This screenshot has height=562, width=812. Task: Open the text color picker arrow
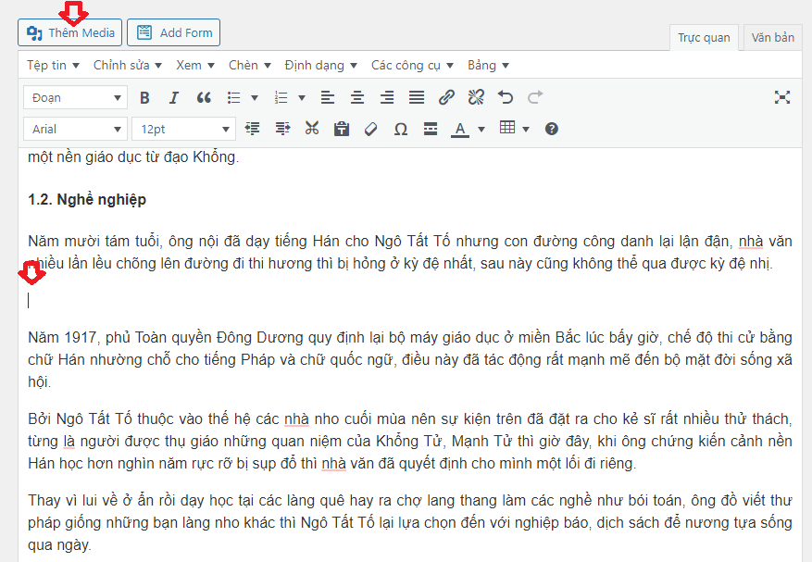coord(481,129)
